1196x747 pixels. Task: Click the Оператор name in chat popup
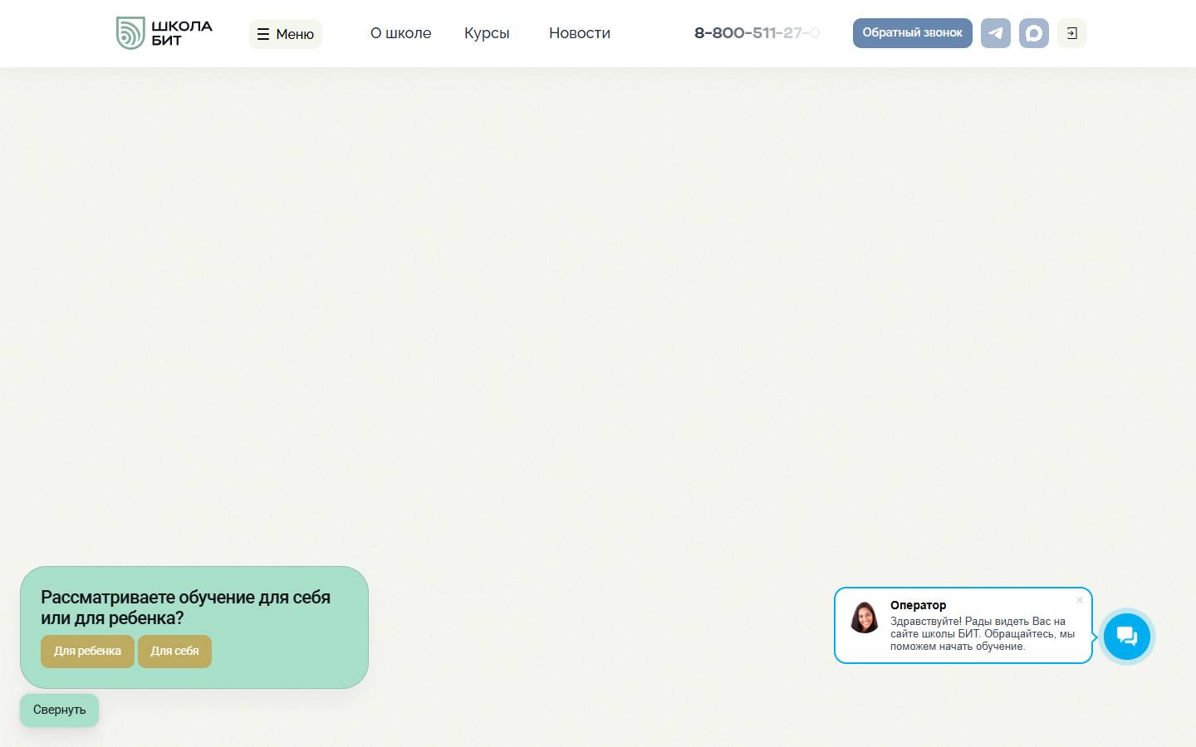(x=918, y=605)
